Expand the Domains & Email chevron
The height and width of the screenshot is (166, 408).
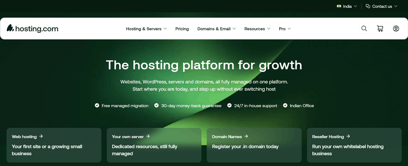234,29
